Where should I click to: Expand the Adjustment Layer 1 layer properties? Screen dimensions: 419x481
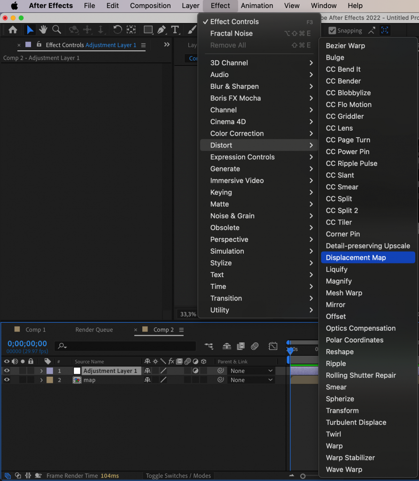[41, 371]
